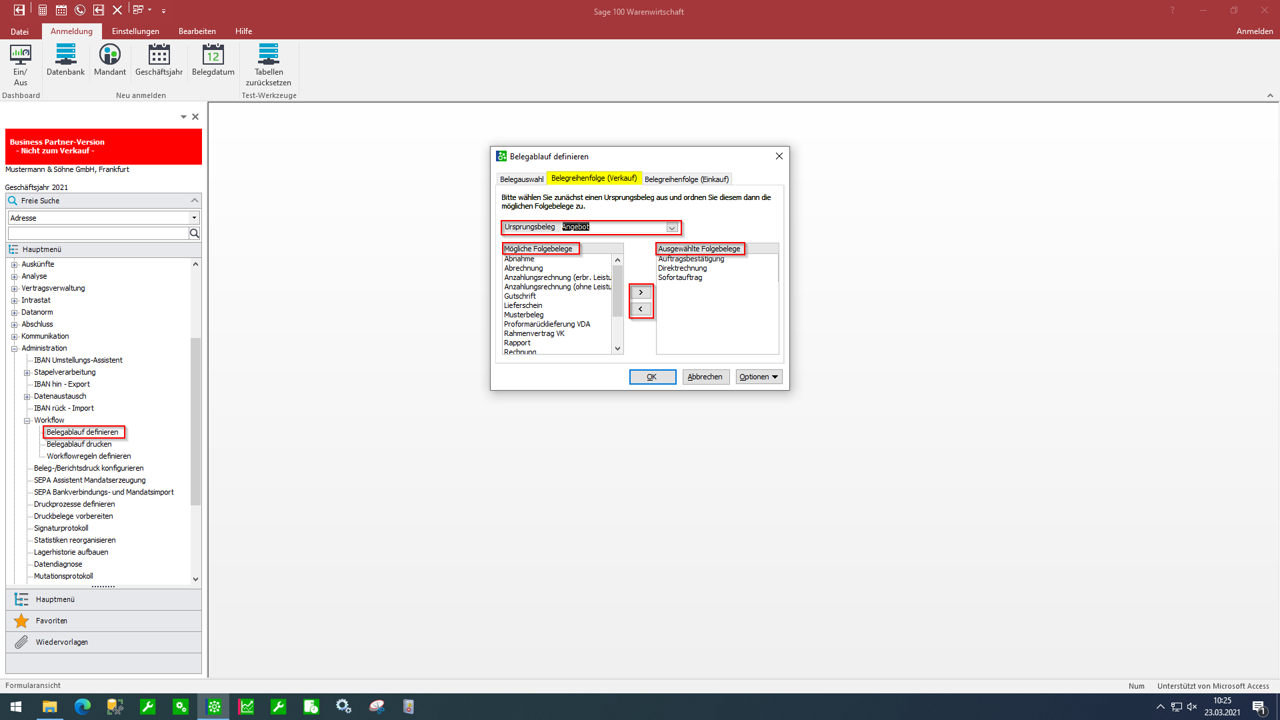The width and height of the screenshot is (1280, 720).
Task: Collapse the Freie Suche section
Action: pos(195,201)
